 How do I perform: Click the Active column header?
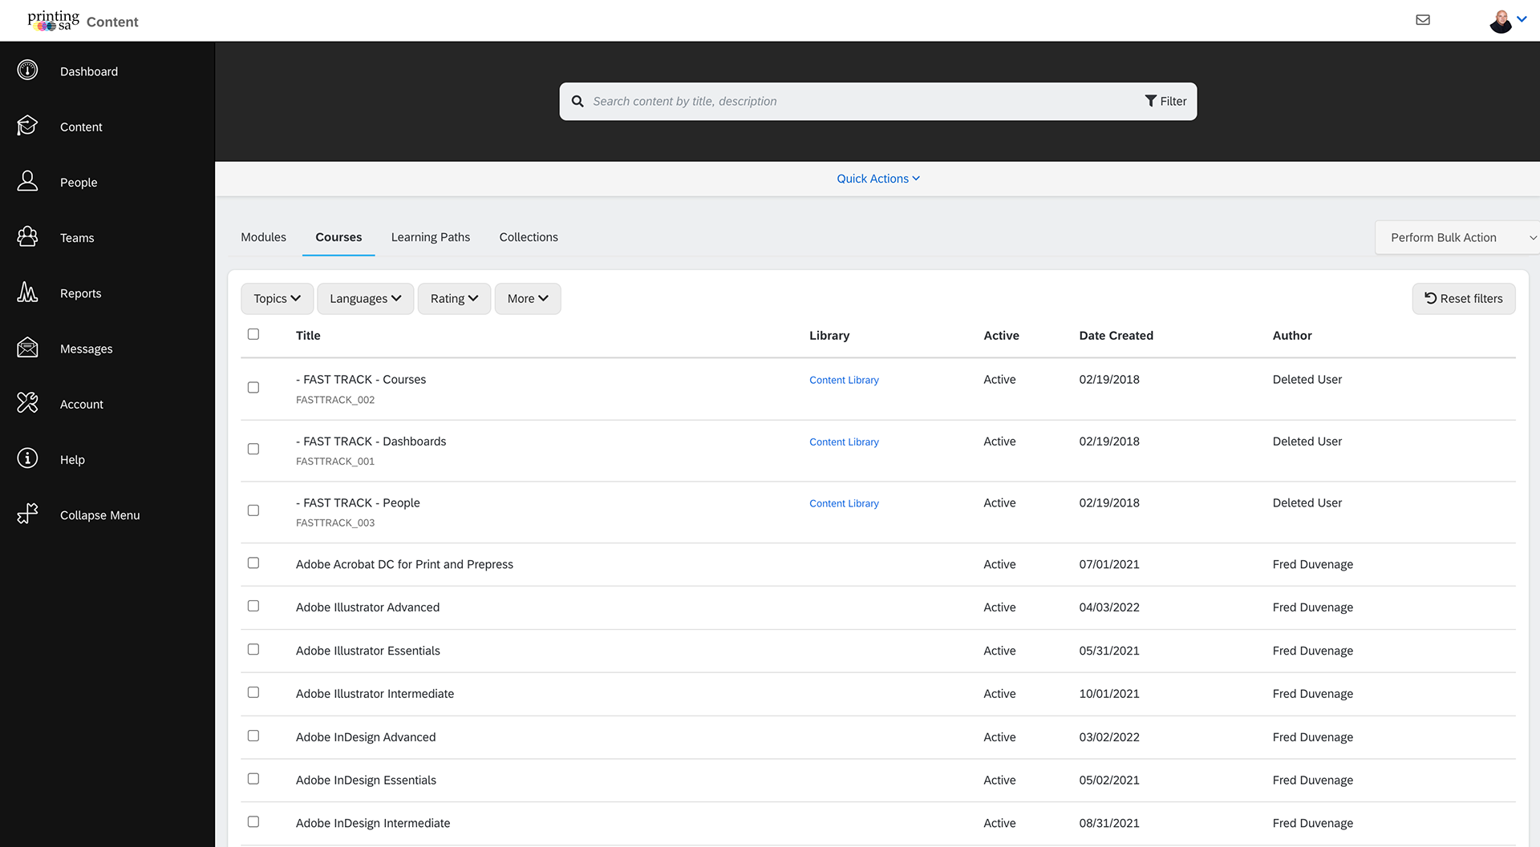[1001, 336]
